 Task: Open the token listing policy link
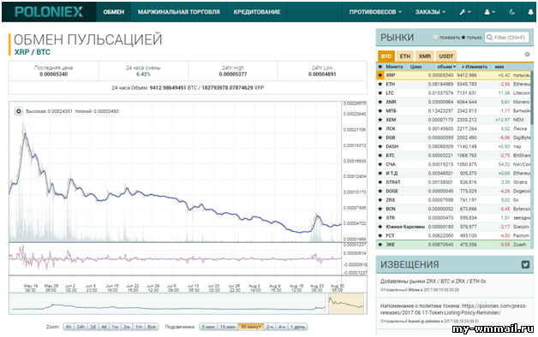pyautogui.click(x=453, y=310)
